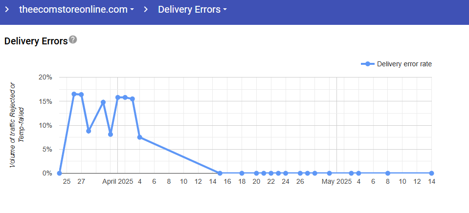Image resolution: width=469 pixels, height=213 pixels.
Task: Click the breadcrumb chevron before Delivery Errors
Action: tap(146, 9)
